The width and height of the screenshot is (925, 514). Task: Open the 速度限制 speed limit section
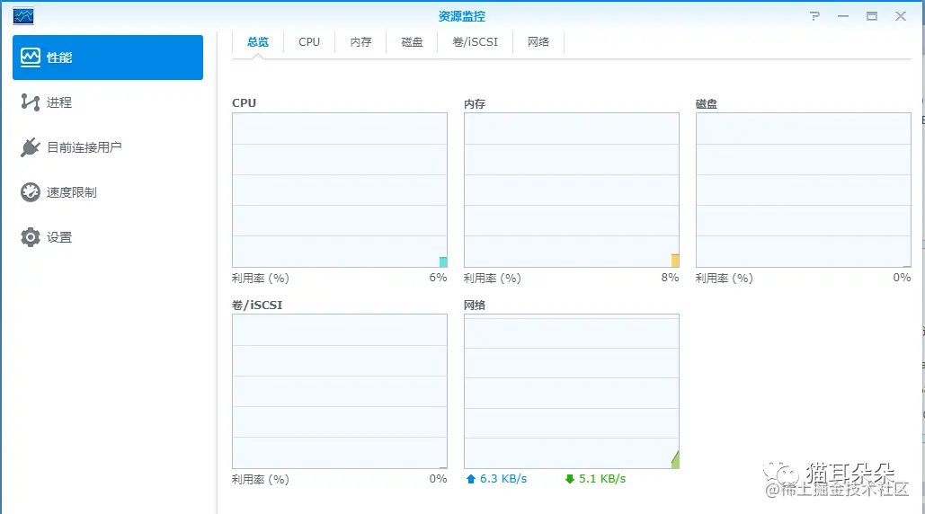click(108, 192)
